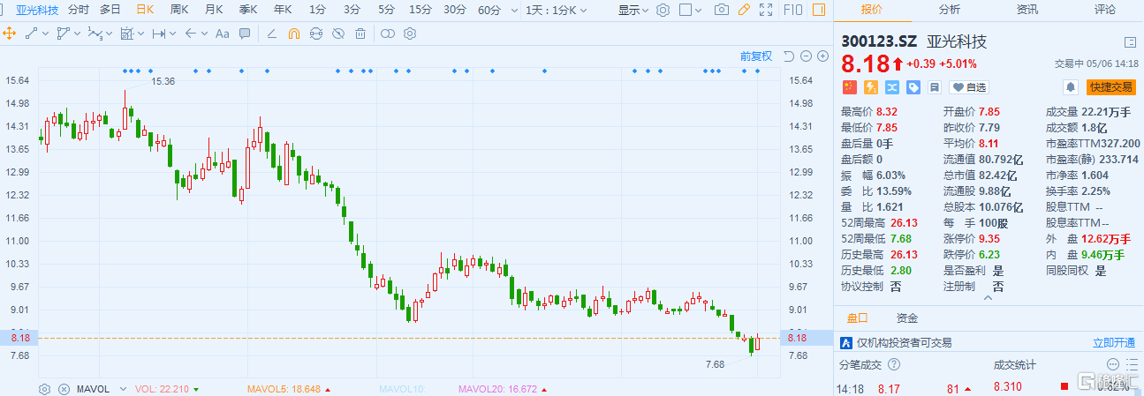This screenshot has width=1144, height=396.
Task: Select the arrow annotation tool
Action: [190, 34]
